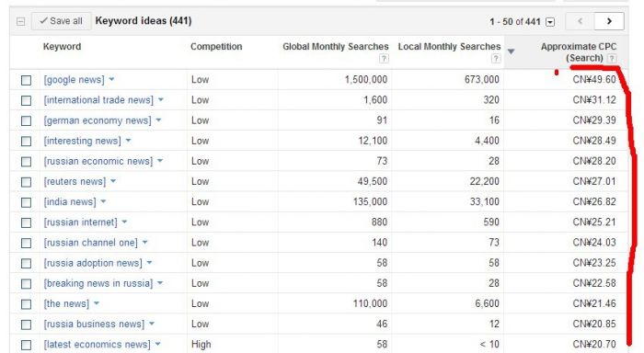Screen dimensions: 644x353
Task: Sort by Competition column header
Action: click(216, 46)
